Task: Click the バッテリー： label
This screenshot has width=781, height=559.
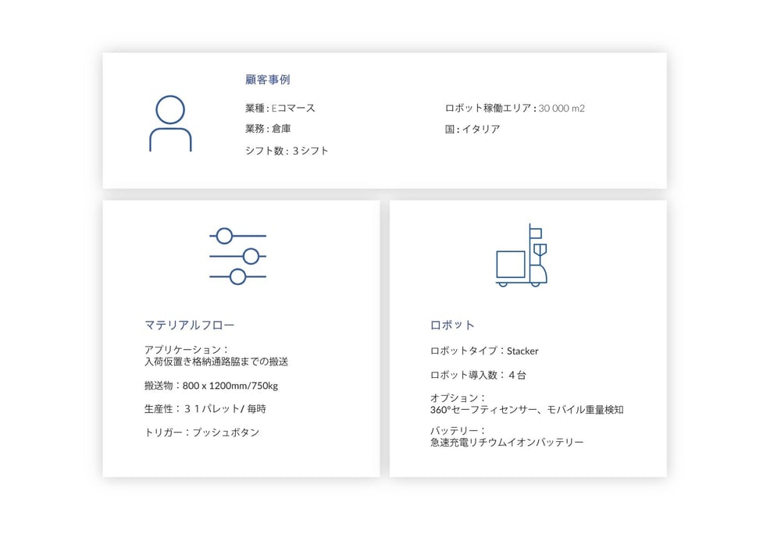Action: coord(458,430)
